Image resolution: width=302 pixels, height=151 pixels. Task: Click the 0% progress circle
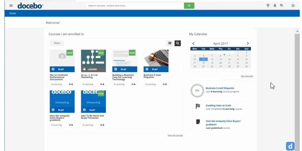197,90
